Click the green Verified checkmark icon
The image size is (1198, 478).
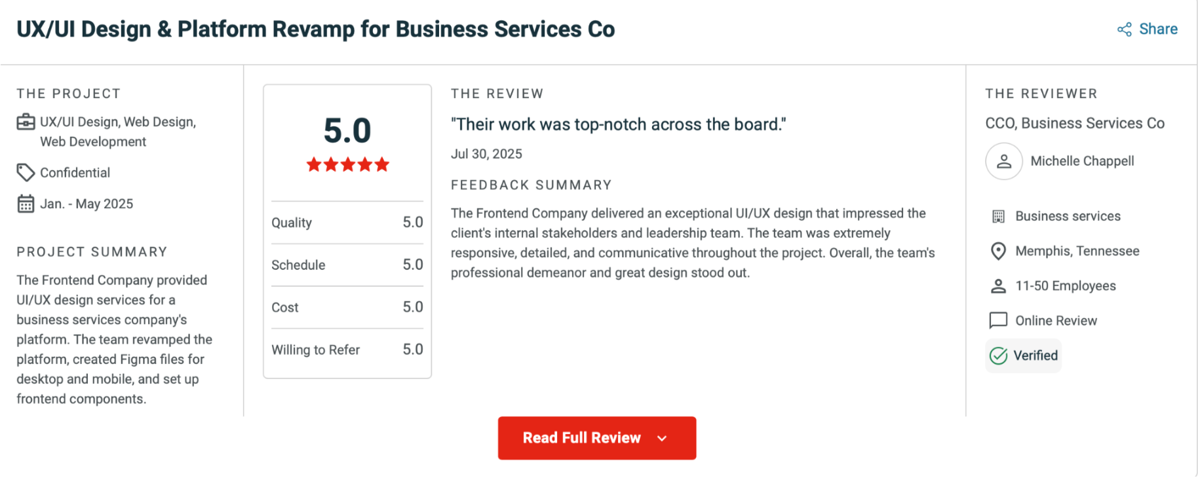tap(998, 356)
